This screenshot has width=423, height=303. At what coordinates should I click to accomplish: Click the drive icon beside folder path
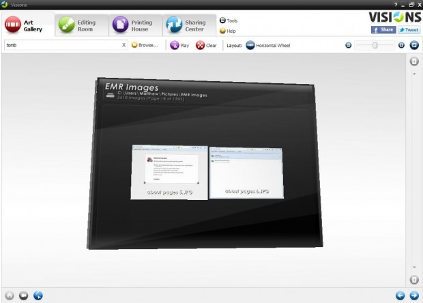[110, 96]
